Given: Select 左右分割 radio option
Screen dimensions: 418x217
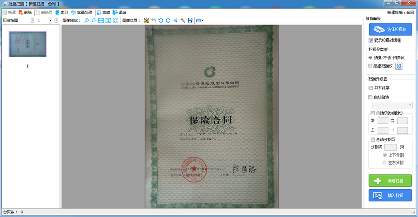Looking at the screenshot, I should 385,163.
